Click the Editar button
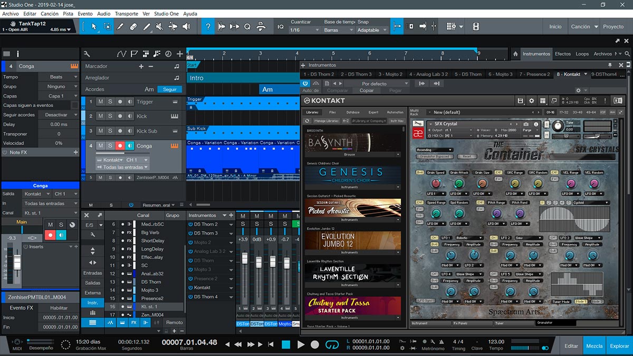The height and width of the screenshot is (356, 633). (x=571, y=346)
